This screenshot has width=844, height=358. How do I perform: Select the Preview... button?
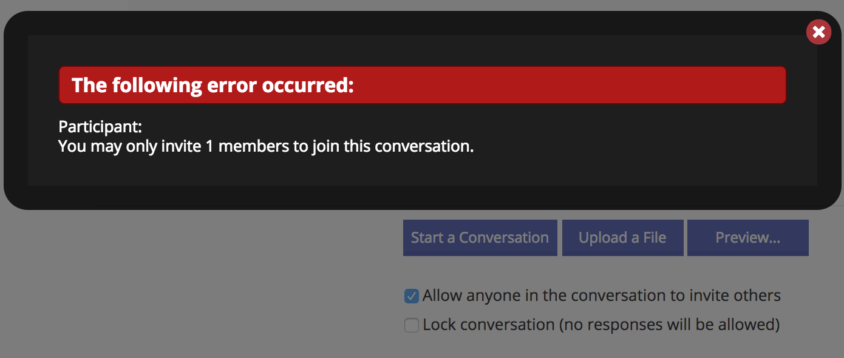(747, 238)
